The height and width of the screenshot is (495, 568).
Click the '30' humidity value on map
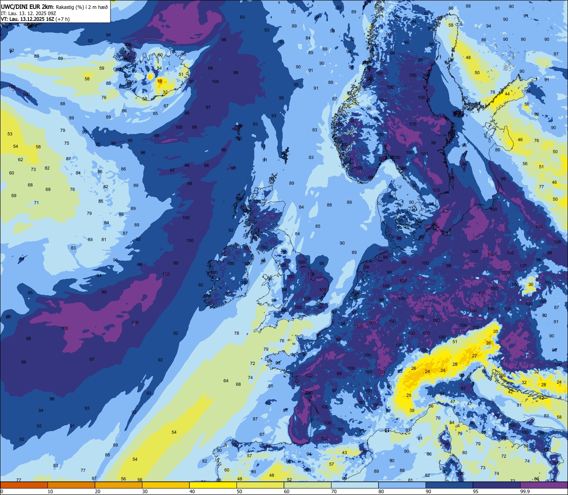(x=531, y=285)
